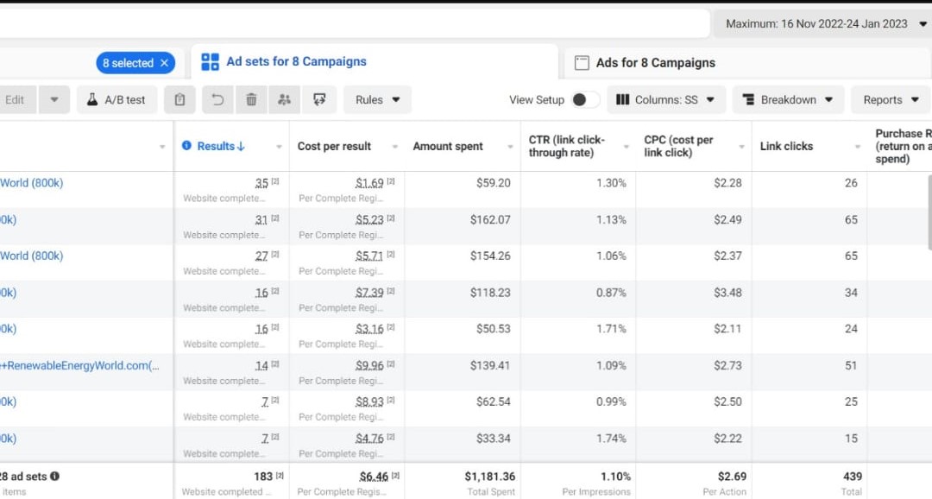Open the RenewableEnergyWorld.com ad set link
Image resolution: width=932 pixels, height=499 pixels.
point(79,366)
